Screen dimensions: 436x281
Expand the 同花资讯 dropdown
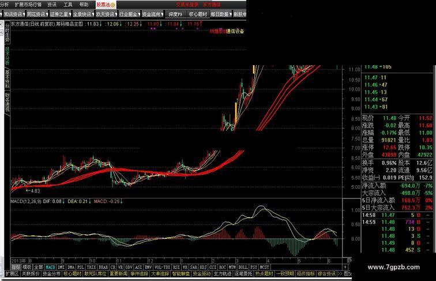(x=37, y=14)
